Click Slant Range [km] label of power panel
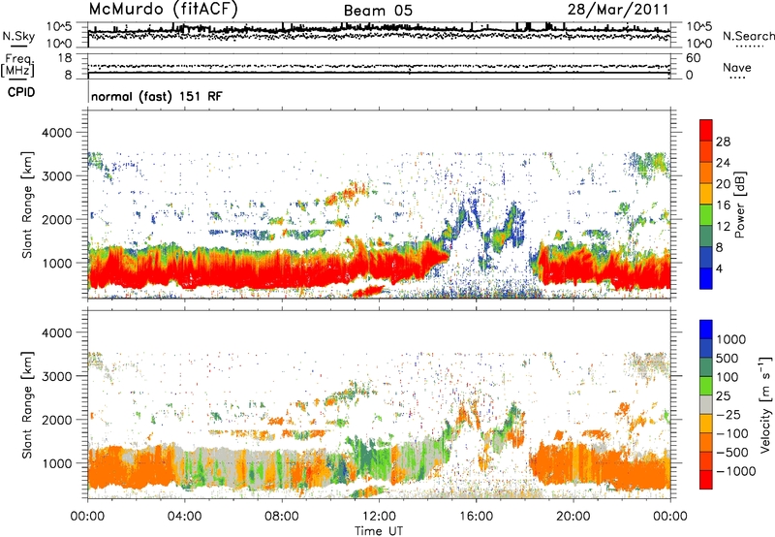Screen dimensions: 775x537 click(x=27, y=205)
